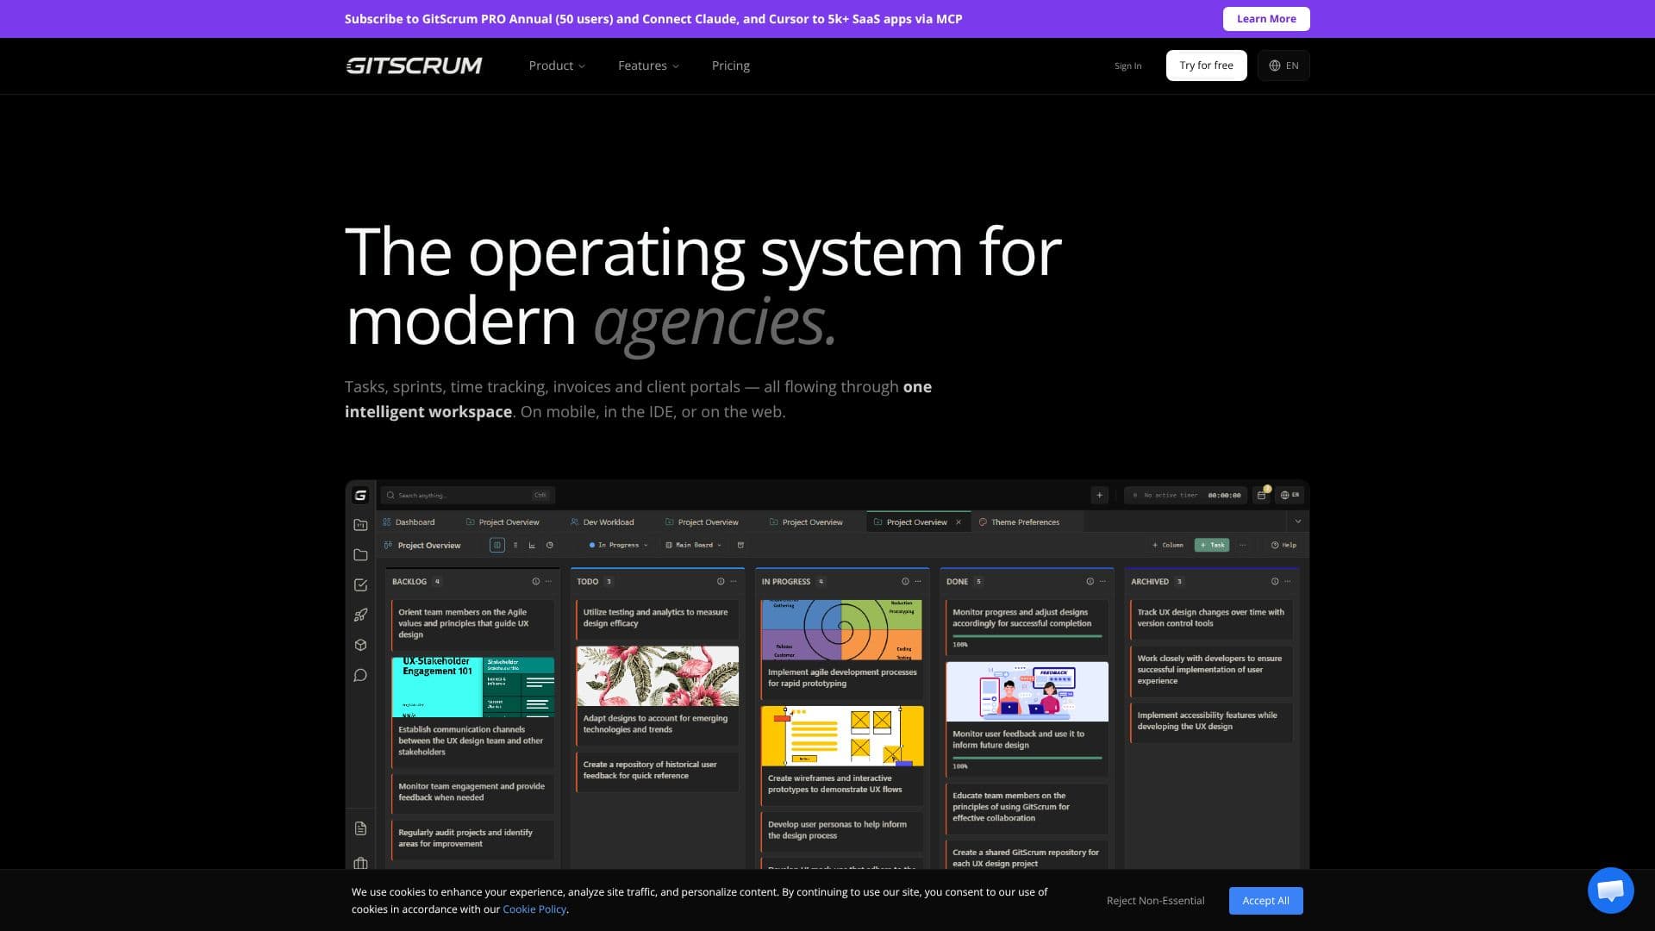Screen dimensions: 1655x931
Task: Open the EN language selector in the navbar
Action: [1283, 66]
